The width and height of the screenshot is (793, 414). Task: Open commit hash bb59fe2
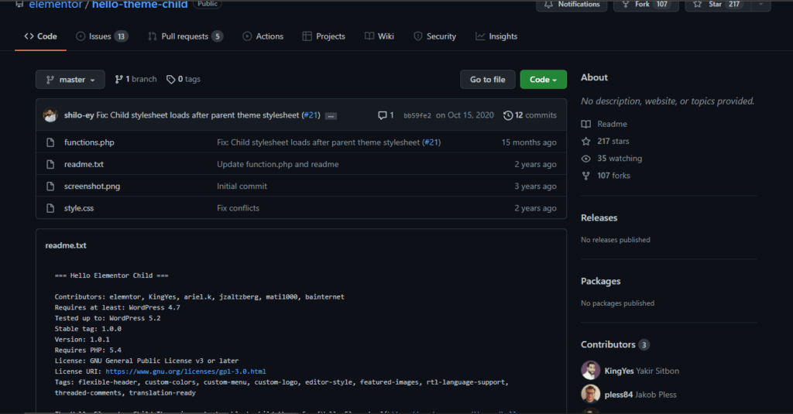pos(417,115)
